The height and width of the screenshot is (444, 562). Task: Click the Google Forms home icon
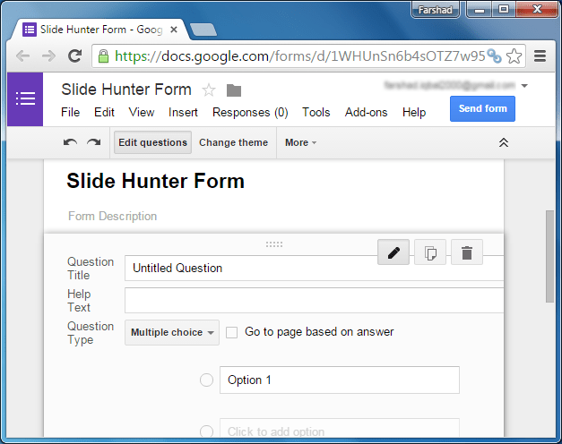coord(25,99)
